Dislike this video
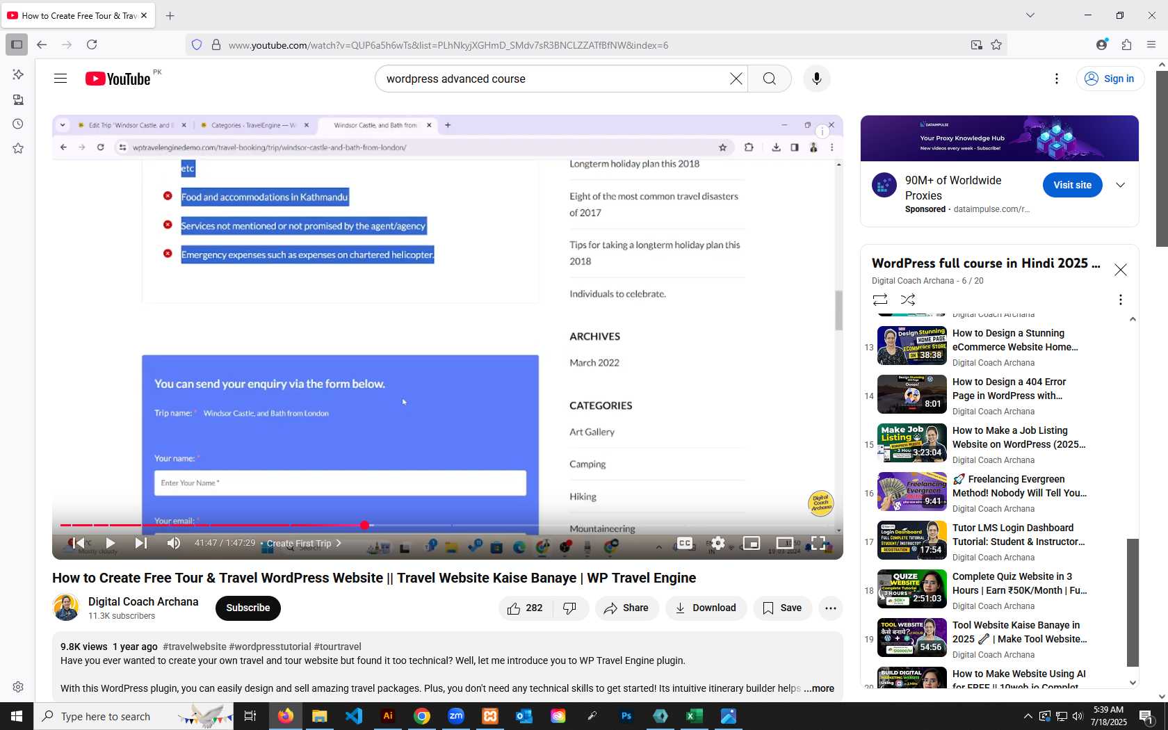This screenshot has height=730, width=1168. tap(570, 608)
